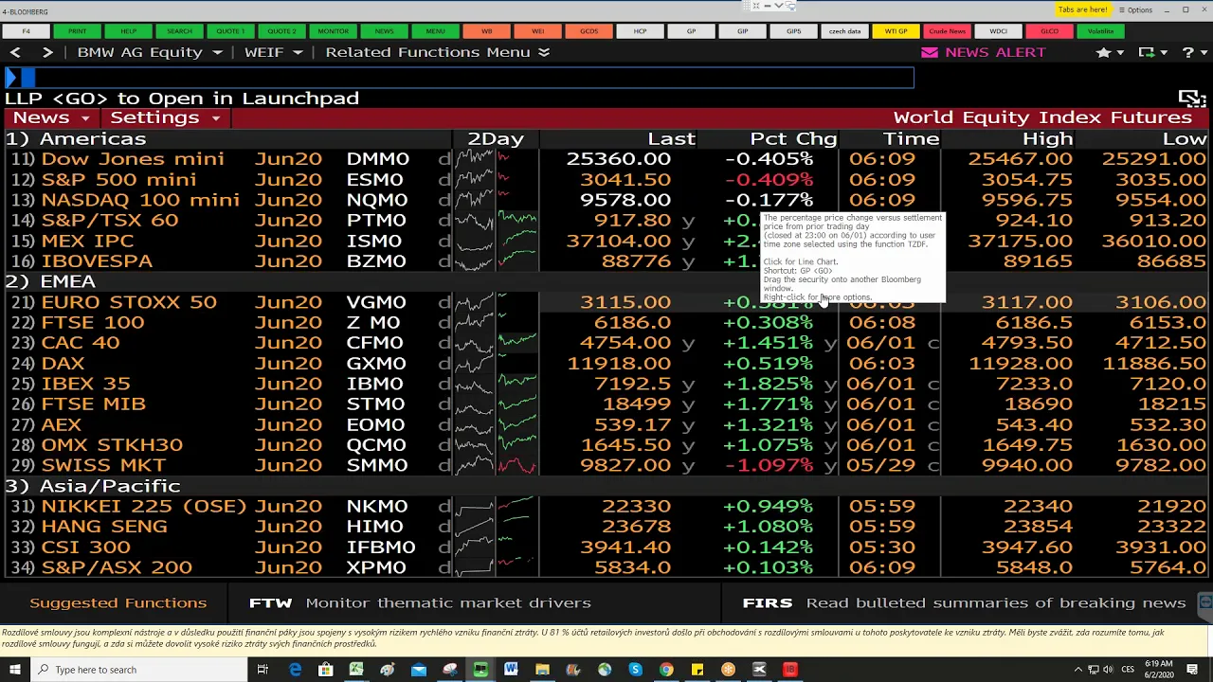Viewport: 1213px width, 682px height.
Task: Collapse the Asia/Pacific section
Action: [93, 487]
